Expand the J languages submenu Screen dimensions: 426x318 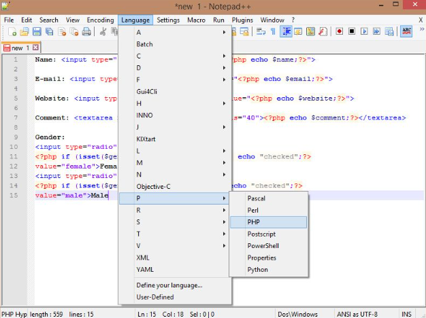click(174, 127)
